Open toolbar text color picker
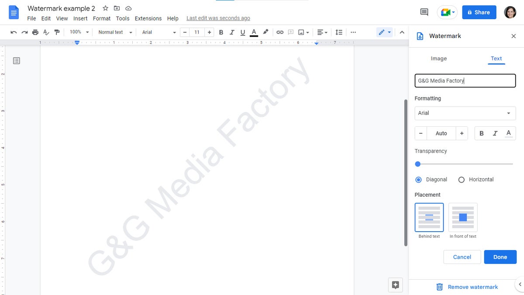The image size is (524, 295). [254, 32]
